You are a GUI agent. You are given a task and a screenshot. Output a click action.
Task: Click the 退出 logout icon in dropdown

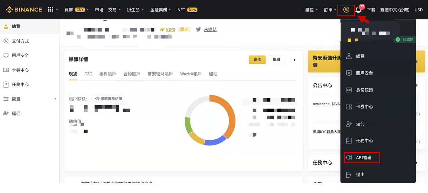349,175
